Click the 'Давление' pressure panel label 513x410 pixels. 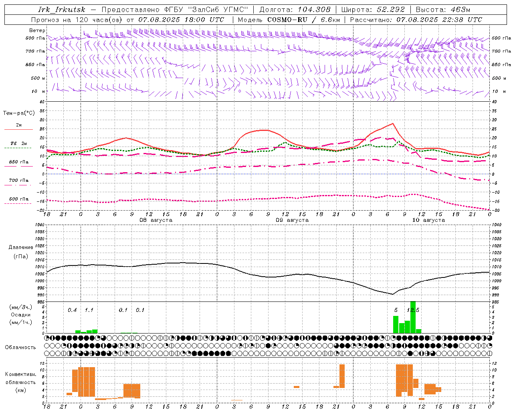pos(21,247)
